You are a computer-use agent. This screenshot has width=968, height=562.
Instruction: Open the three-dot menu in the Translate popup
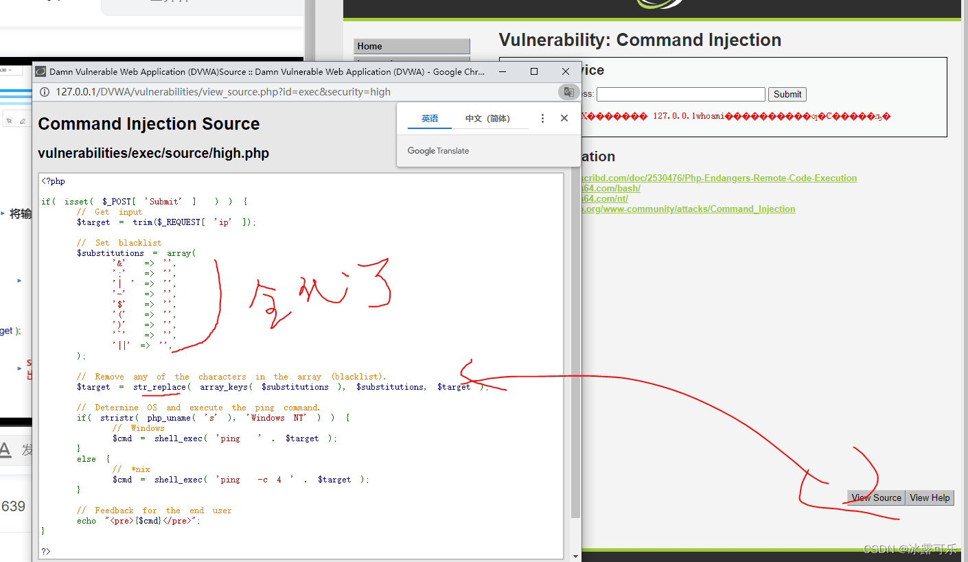[542, 118]
